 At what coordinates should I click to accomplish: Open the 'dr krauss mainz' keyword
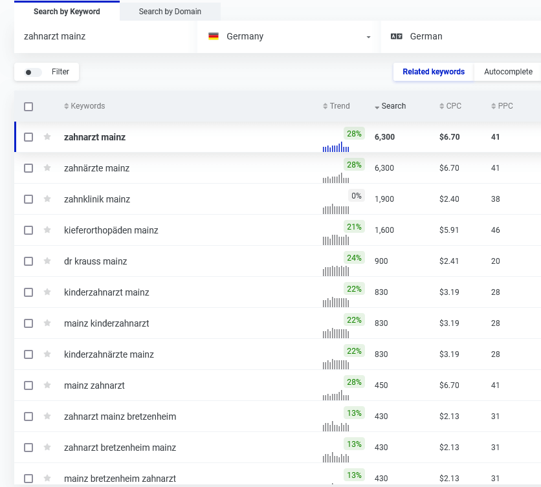tap(96, 261)
